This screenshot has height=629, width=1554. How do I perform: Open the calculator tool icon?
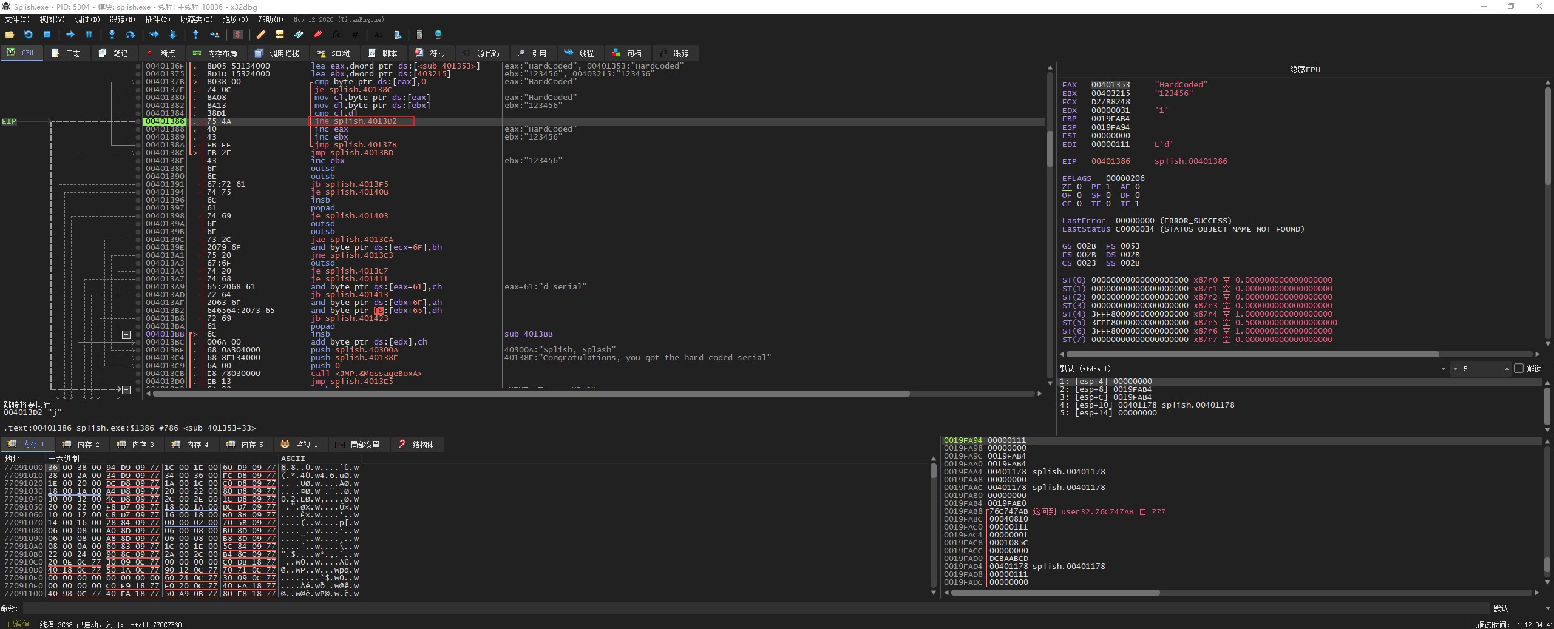419,35
